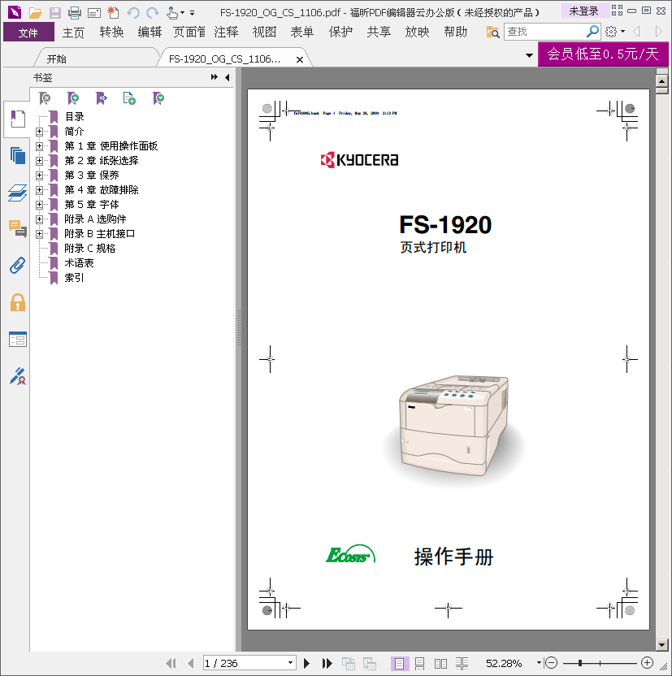Click the bookmarks panel expand double-arrow
The image size is (672, 676).
[x=215, y=77]
